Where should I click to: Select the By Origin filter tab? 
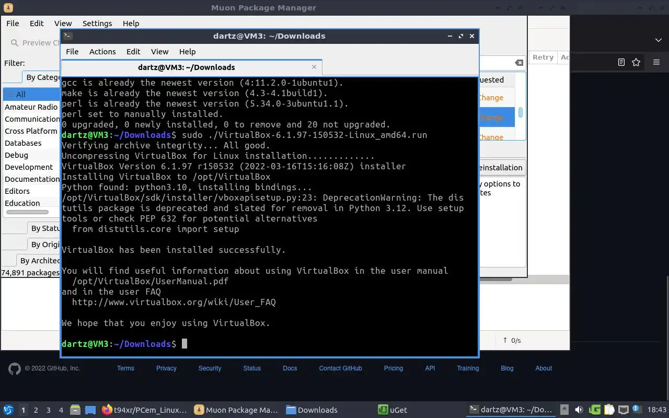(x=44, y=244)
